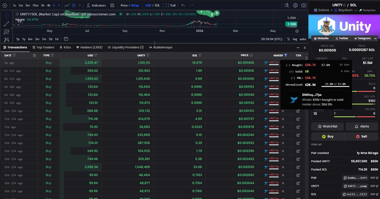380x199 pixels.
Task: Open the Top Traders tab
Action: click(43, 47)
